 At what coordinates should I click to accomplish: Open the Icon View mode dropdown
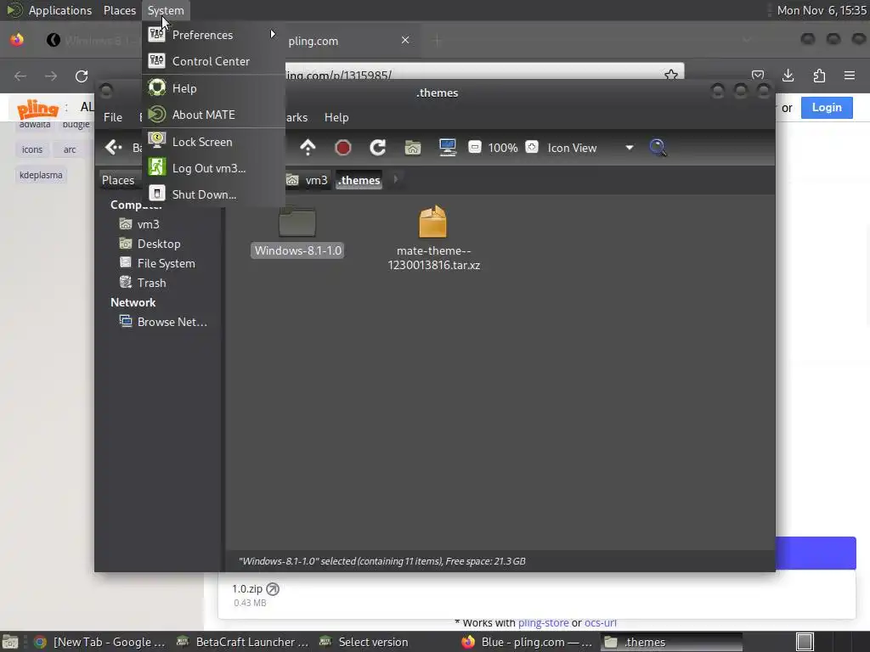(590, 148)
